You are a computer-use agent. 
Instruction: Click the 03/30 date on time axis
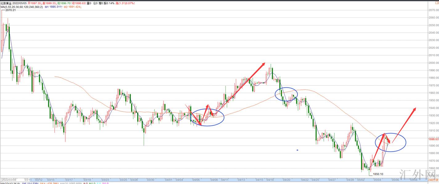151,180
